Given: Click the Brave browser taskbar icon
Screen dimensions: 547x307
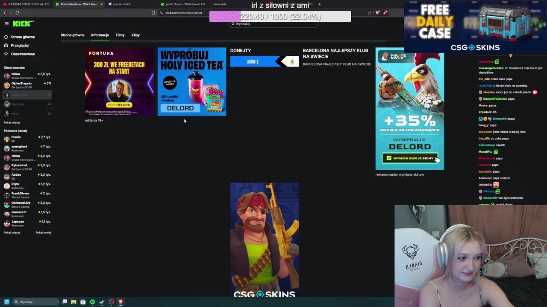Looking at the screenshot, I should pos(121,302).
